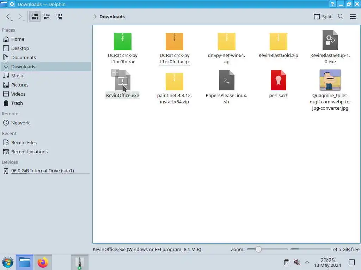This screenshot has height=270, width=361.
Task: Select Downloads in Places sidebar
Action: [x=46, y=66]
